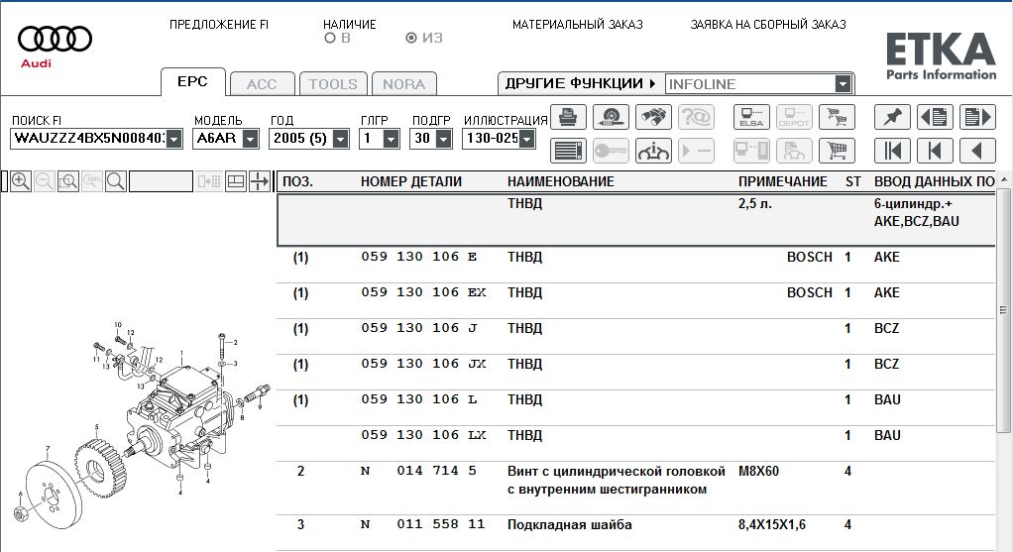Screen dimensions: 1013x552
Task: Click the list view lines icon
Action: [569, 151]
